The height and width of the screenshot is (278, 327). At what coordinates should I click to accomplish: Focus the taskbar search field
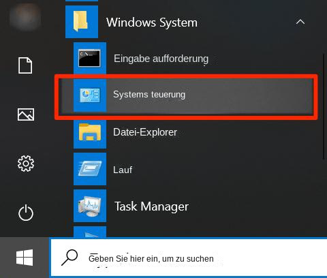point(189,258)
